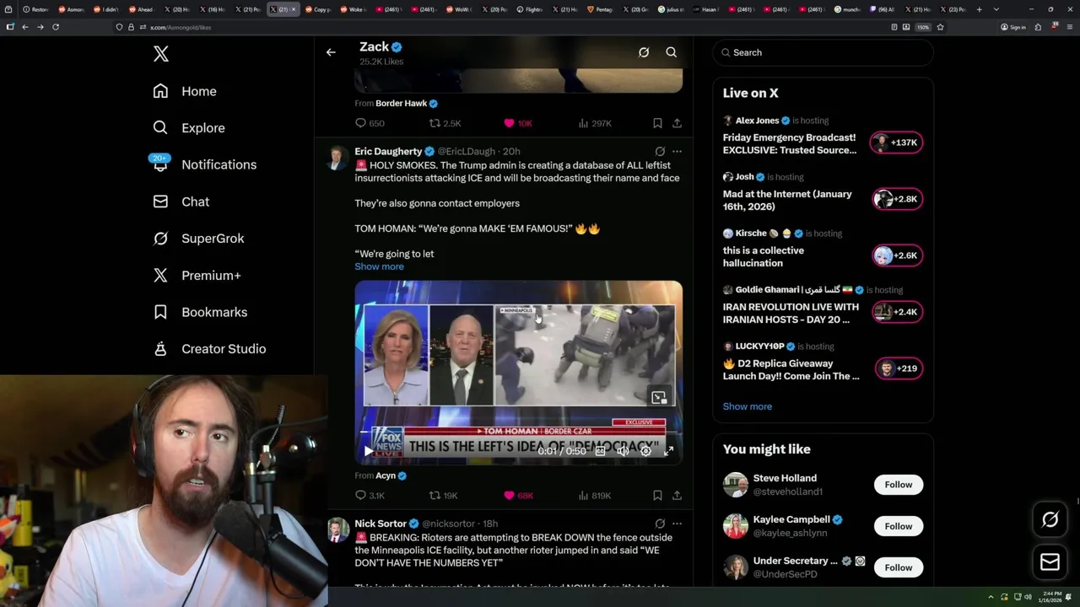1080x607 pixels.
Task: Open more options on Eric Daugherty's post
Action: 677,152
